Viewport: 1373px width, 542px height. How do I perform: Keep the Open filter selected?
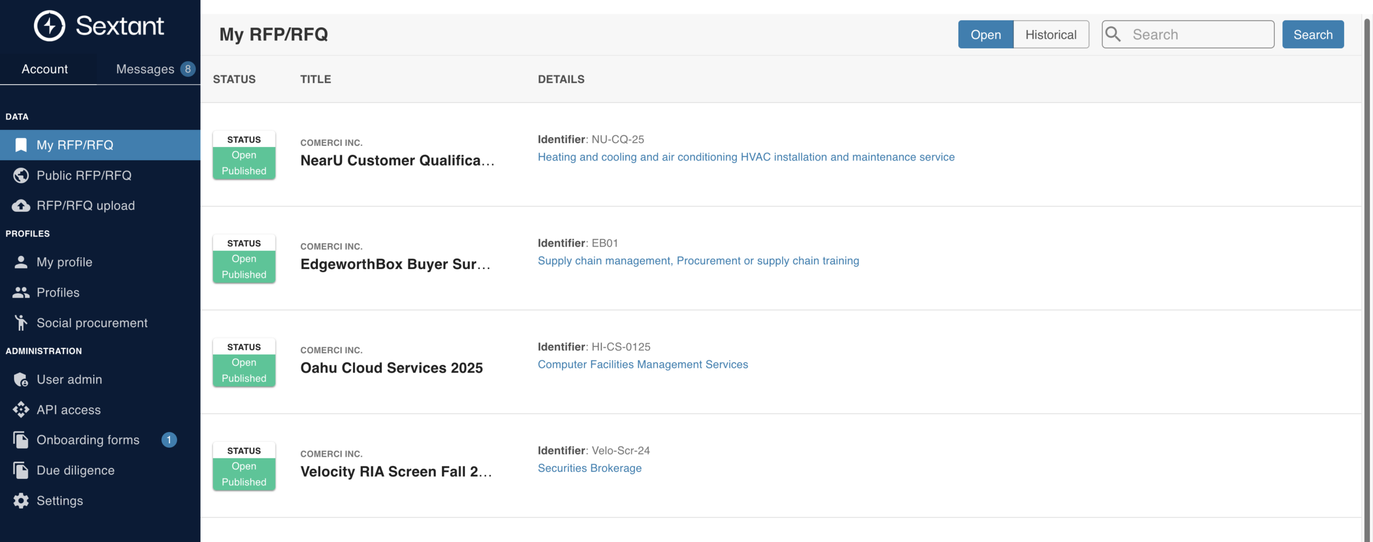[985, 34]
